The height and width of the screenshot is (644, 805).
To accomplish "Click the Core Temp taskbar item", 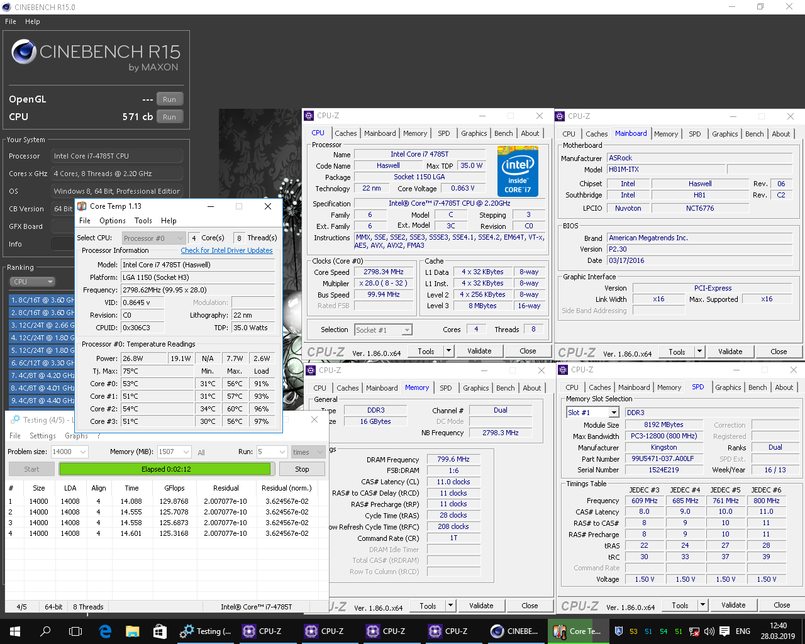I will point(578,631).
